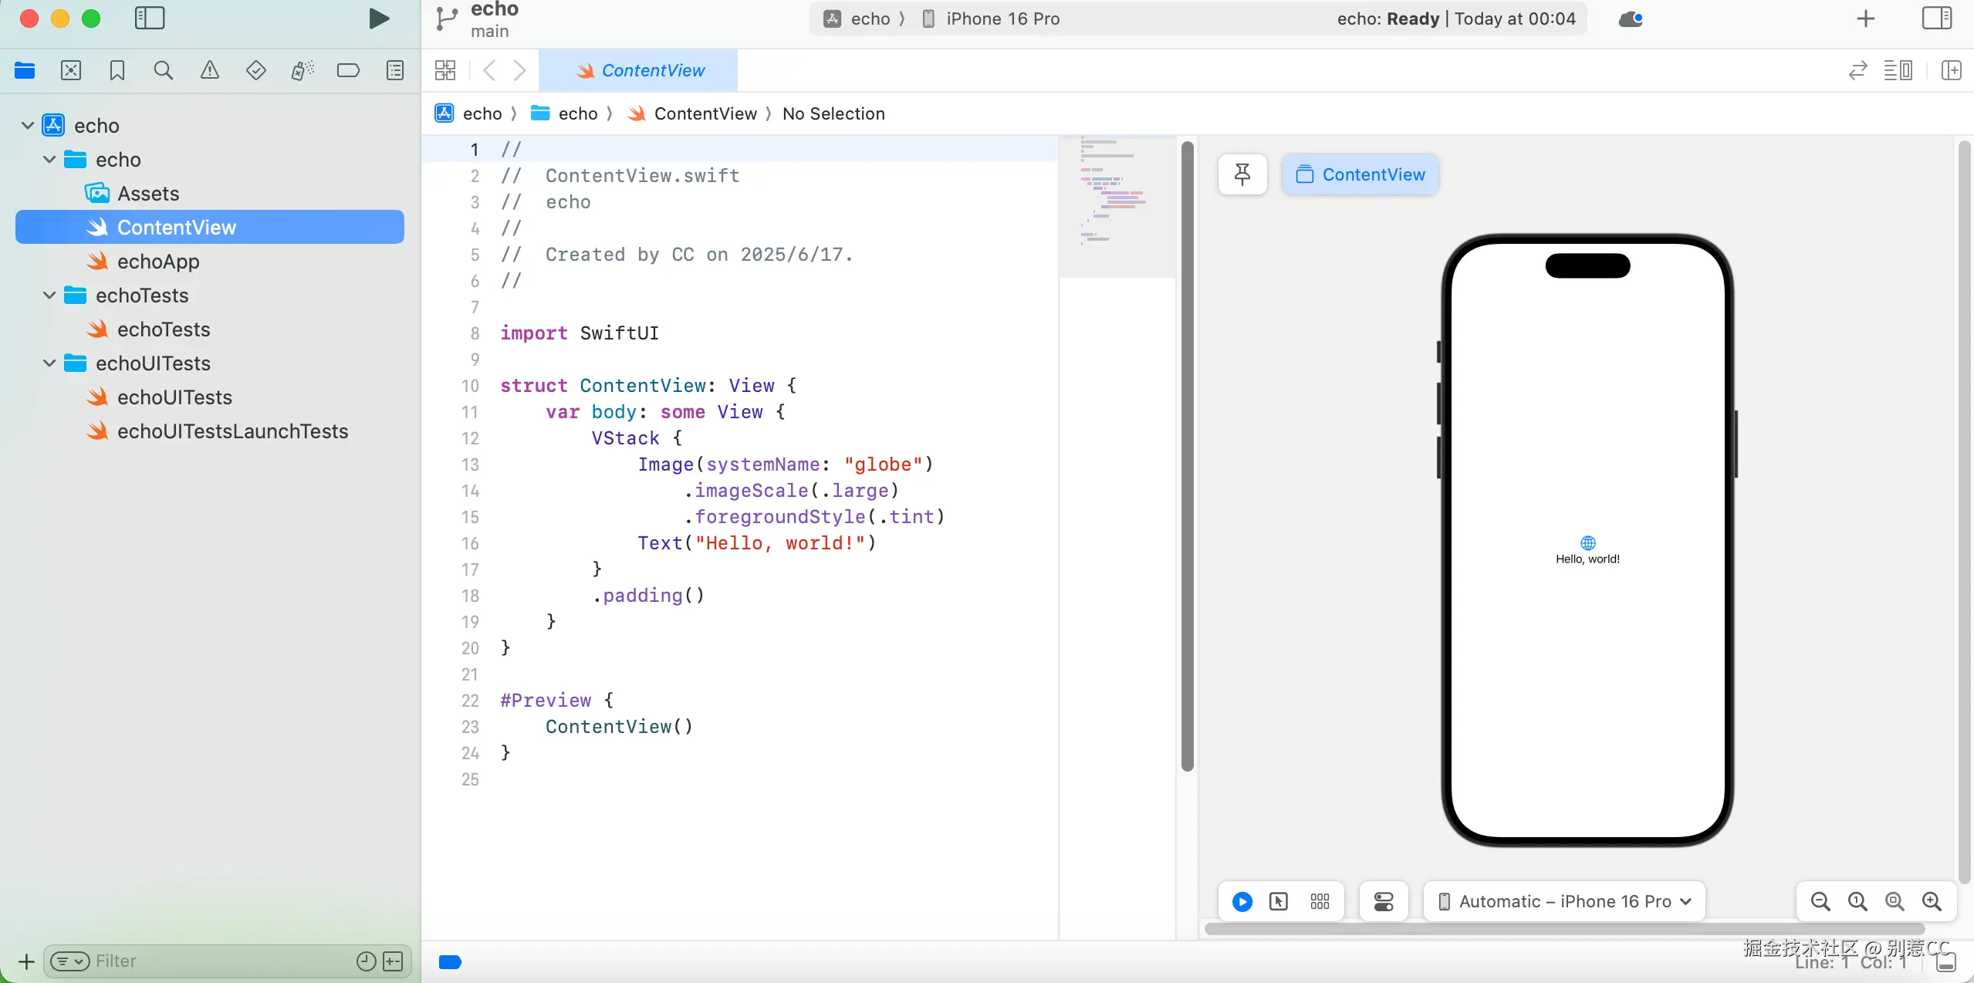The width and height of the screenshot is (1974, 983).
Task: Toggle source-controlled files filter
Action: 394,961
